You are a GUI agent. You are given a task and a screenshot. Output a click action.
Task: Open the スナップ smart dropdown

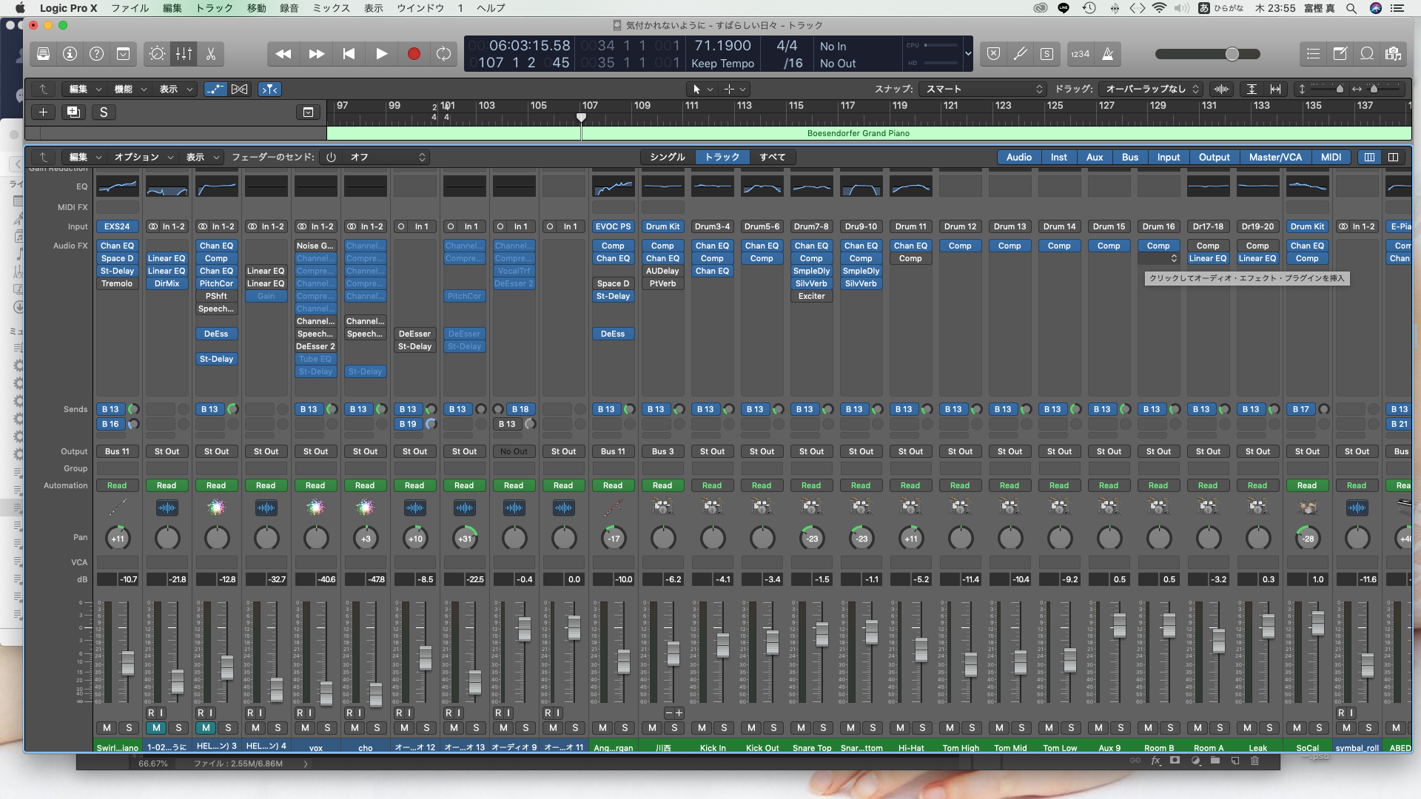(983, 90)
